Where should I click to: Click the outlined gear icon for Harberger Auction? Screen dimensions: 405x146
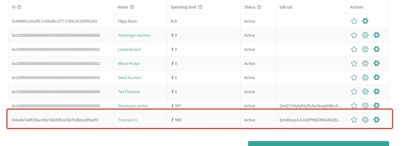tap(365, 35)
